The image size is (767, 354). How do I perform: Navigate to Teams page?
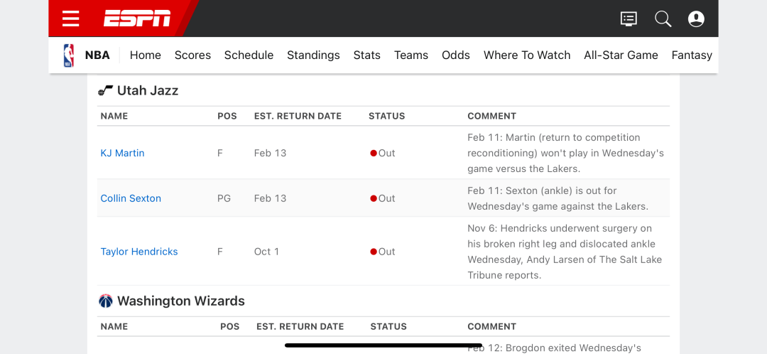tap(411, 55)
